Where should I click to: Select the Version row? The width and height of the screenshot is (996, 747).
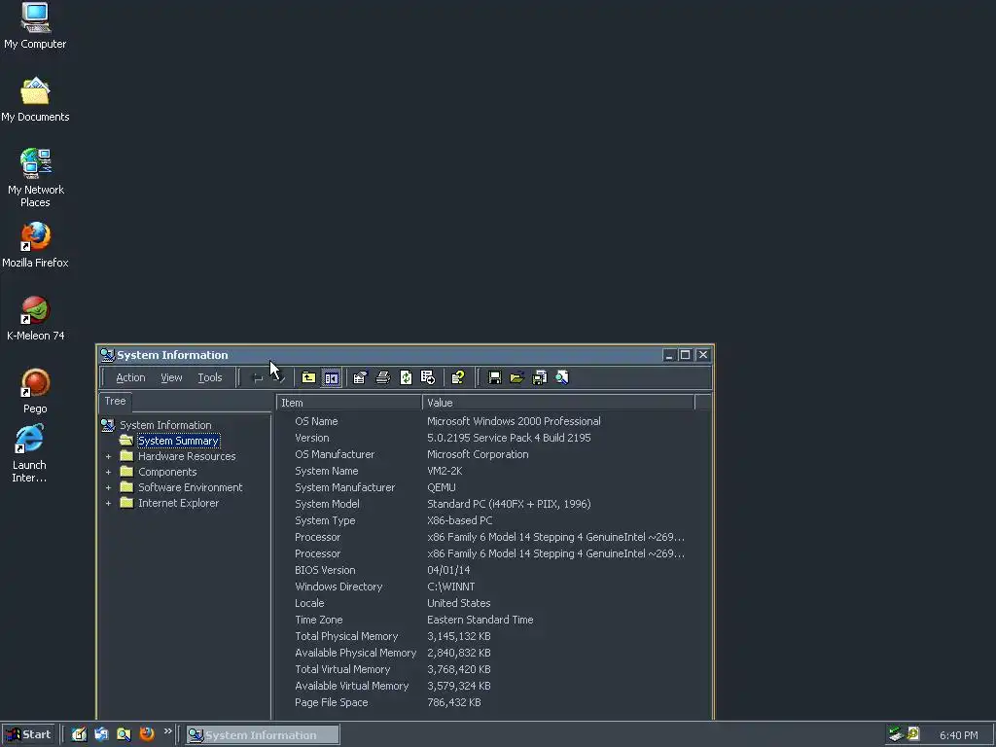click(494, 439)
